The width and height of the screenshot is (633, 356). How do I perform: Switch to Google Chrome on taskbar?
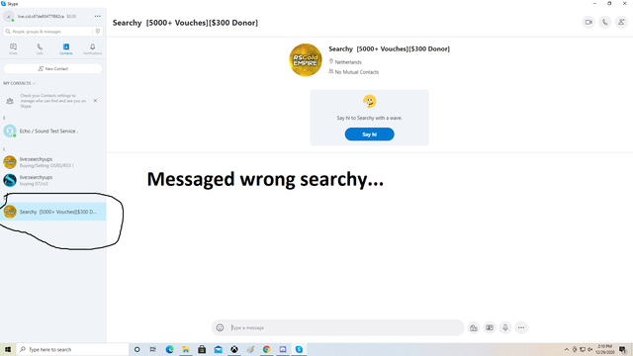pos(266,349)
